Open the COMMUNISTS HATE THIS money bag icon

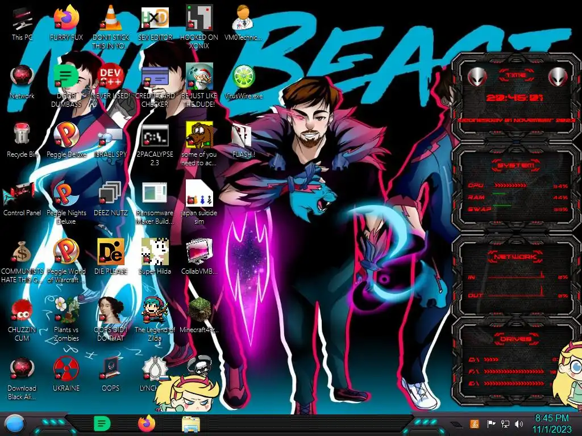point(22,252)
